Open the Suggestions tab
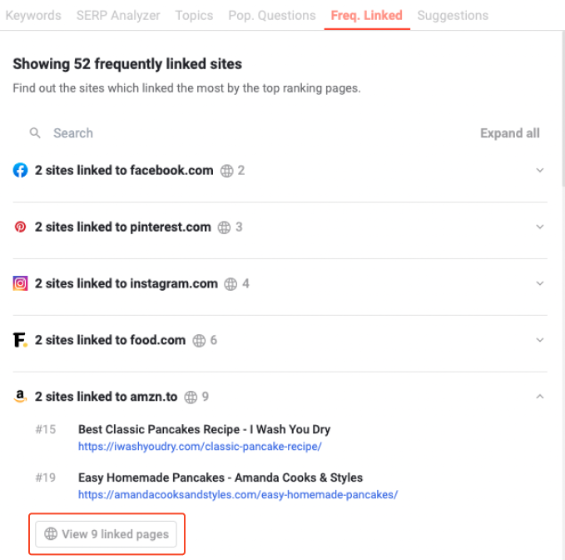 pos(453,16)
